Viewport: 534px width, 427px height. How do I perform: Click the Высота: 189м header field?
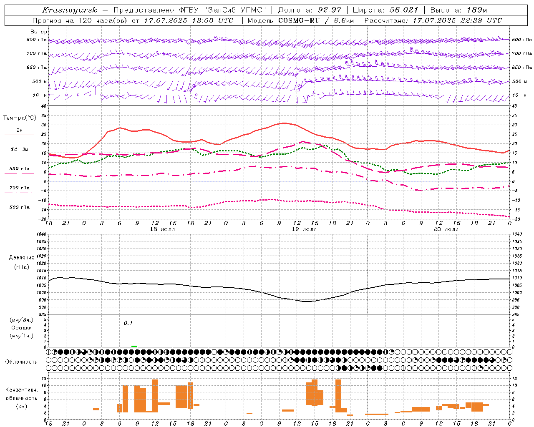(x=458, y=10)
